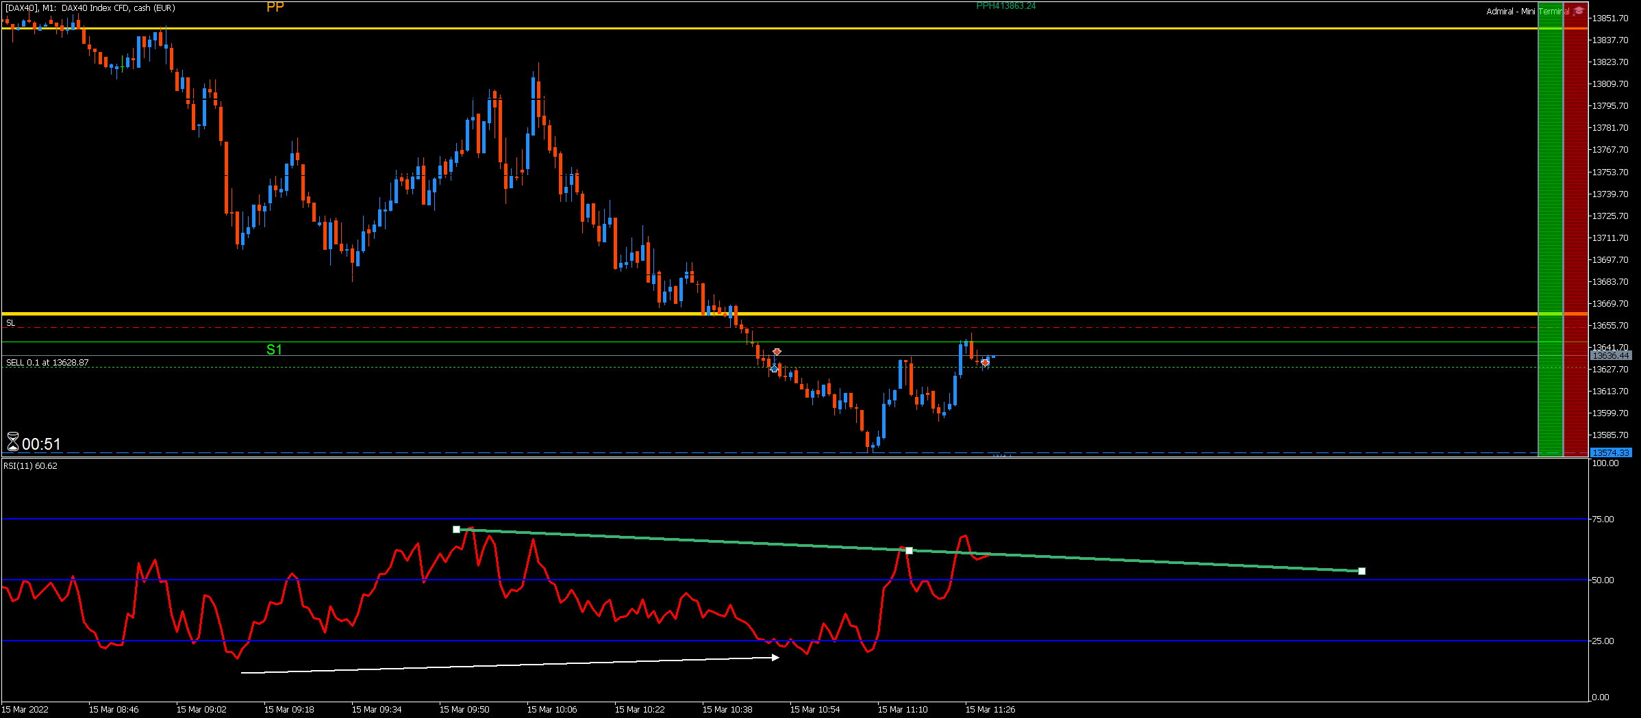The width and height of the screenshot is (1641, 718).
Task: Select the red sell arrow at the latest candles
Action: click(x=985, y=363)
